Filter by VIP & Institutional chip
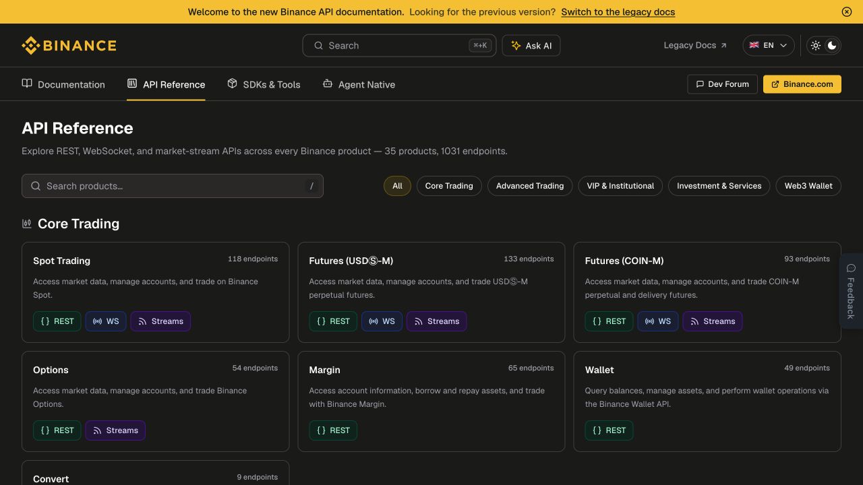This screenshot has width=863, height=485. click(x=620, y=186)
